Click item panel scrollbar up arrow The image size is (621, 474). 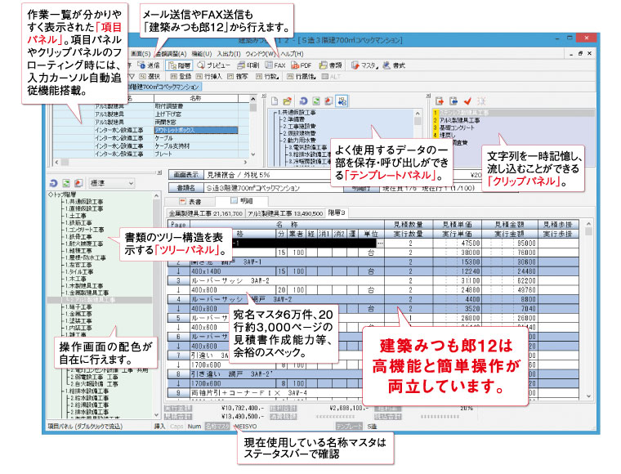click(253, 99)
